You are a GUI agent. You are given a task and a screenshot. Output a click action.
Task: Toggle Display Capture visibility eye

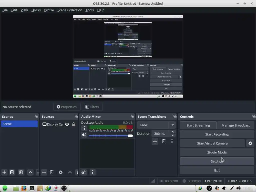67,124
